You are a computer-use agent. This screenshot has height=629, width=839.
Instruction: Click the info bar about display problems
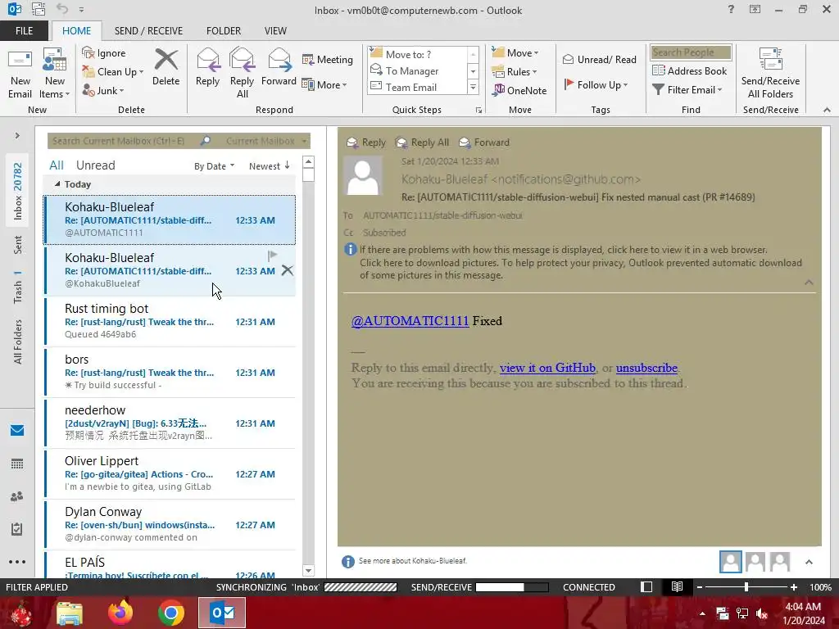[563, 250]
